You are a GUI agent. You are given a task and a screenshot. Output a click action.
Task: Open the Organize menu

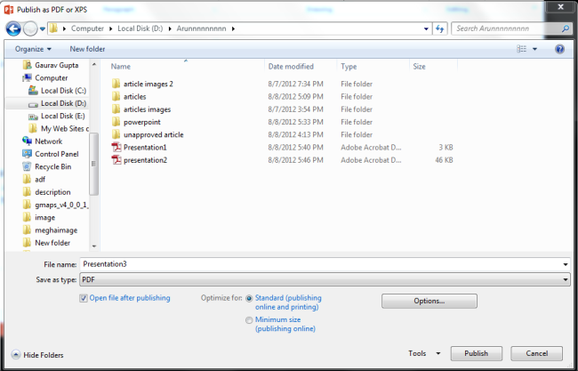click(x=33, y=49)
